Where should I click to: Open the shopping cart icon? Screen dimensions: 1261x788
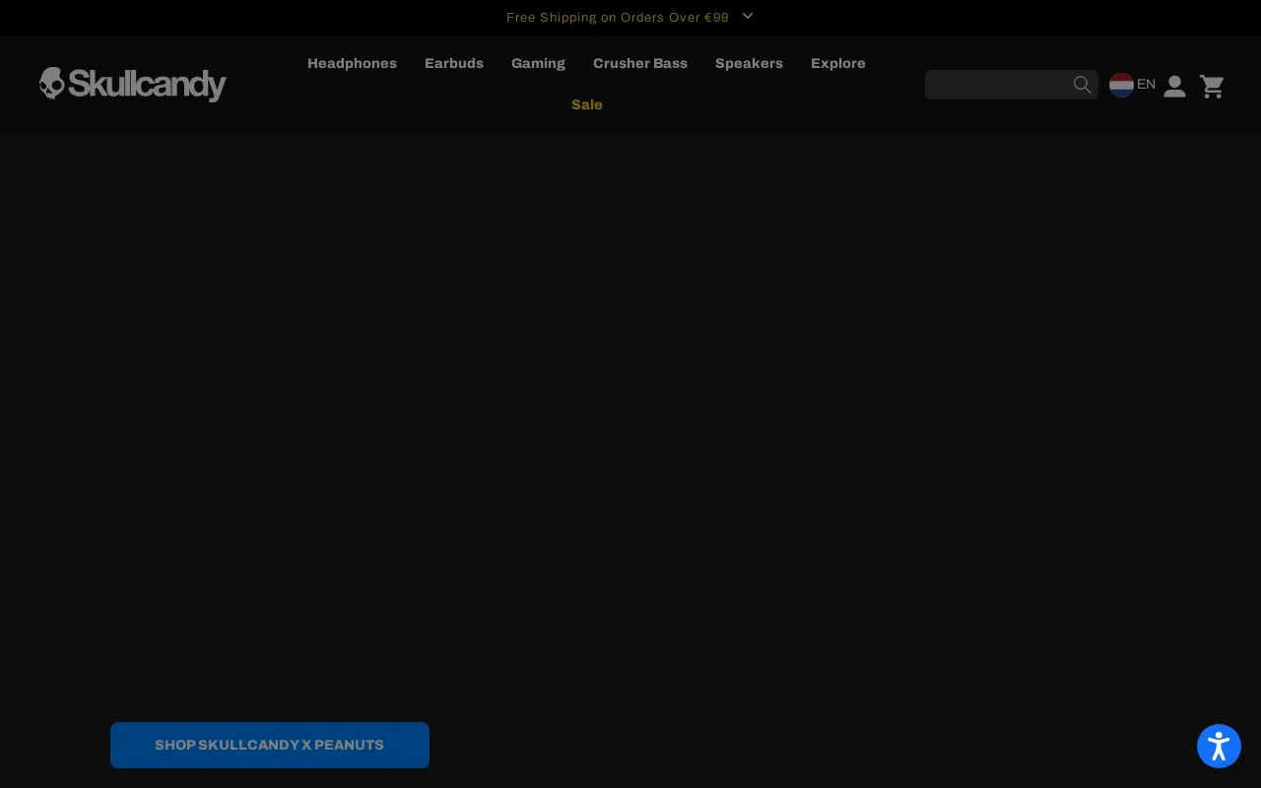1212,87
